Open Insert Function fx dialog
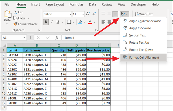173x111 pixels. (57, 38)
